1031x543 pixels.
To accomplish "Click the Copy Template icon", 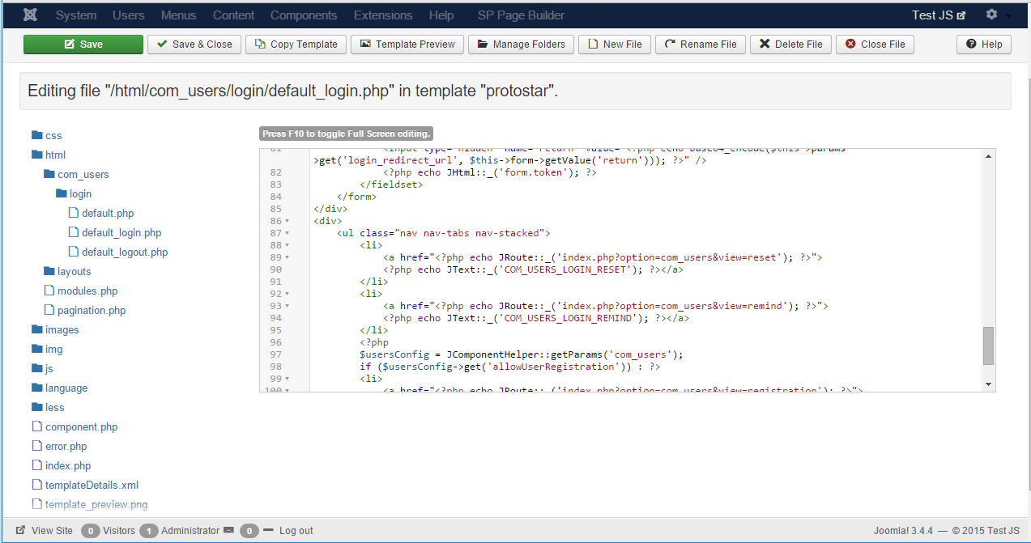I will 260,45.
